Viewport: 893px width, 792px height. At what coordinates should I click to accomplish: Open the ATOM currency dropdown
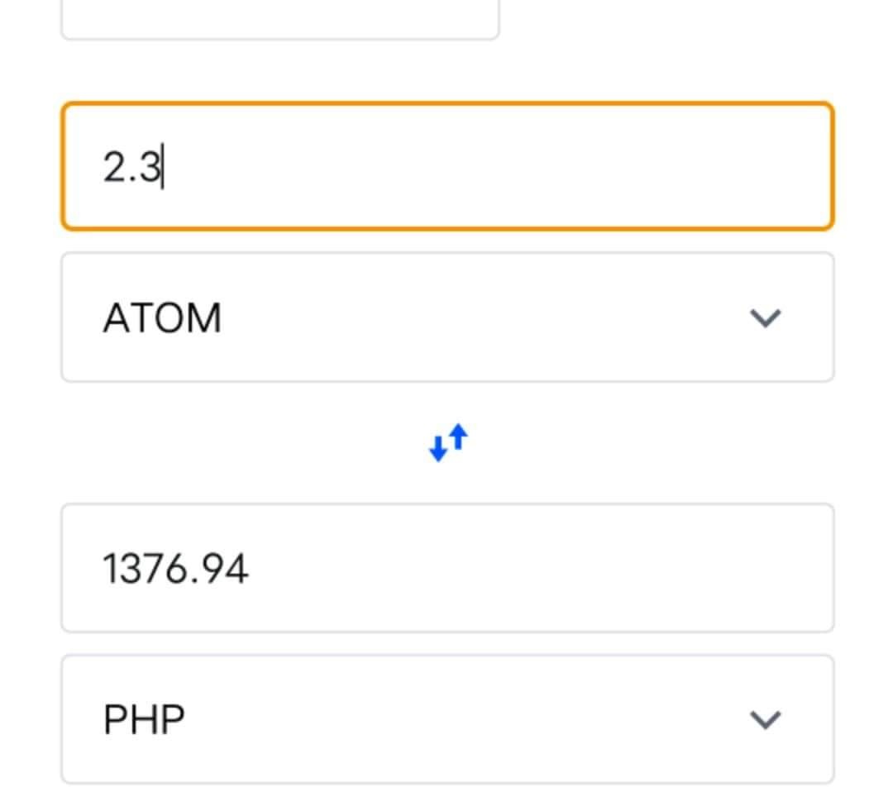click(x=447, y=317)
